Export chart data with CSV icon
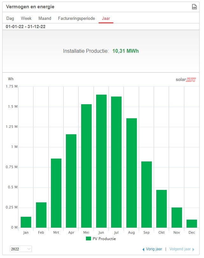The image size is (204, 258). (194, 7)
